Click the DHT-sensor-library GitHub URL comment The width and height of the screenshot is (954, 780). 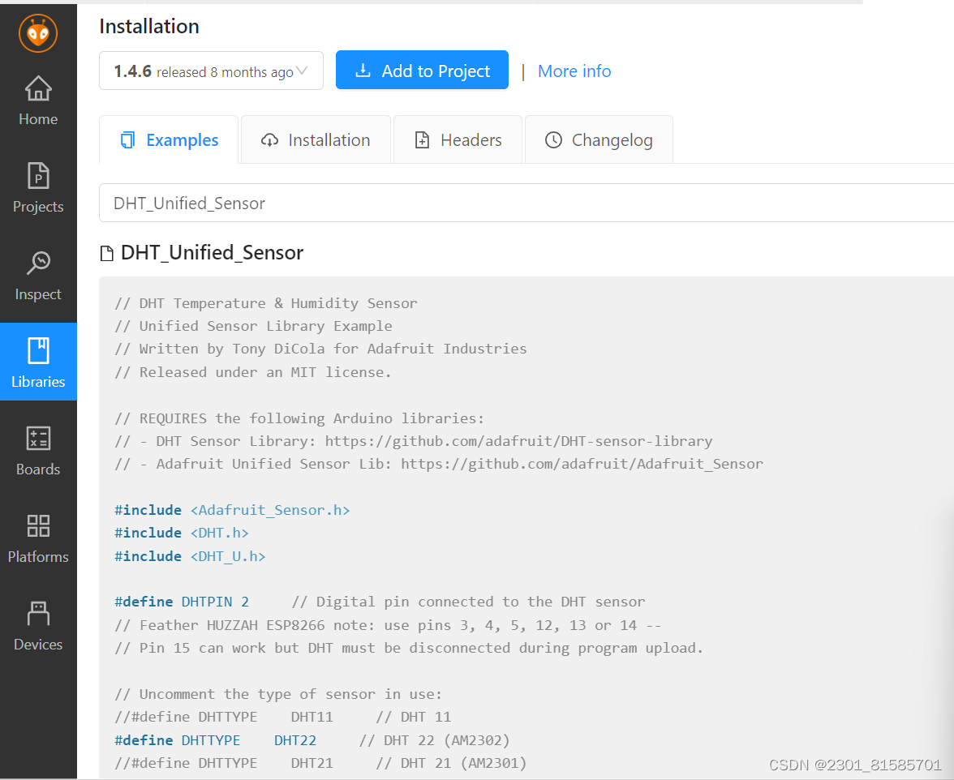coord(414,441)
